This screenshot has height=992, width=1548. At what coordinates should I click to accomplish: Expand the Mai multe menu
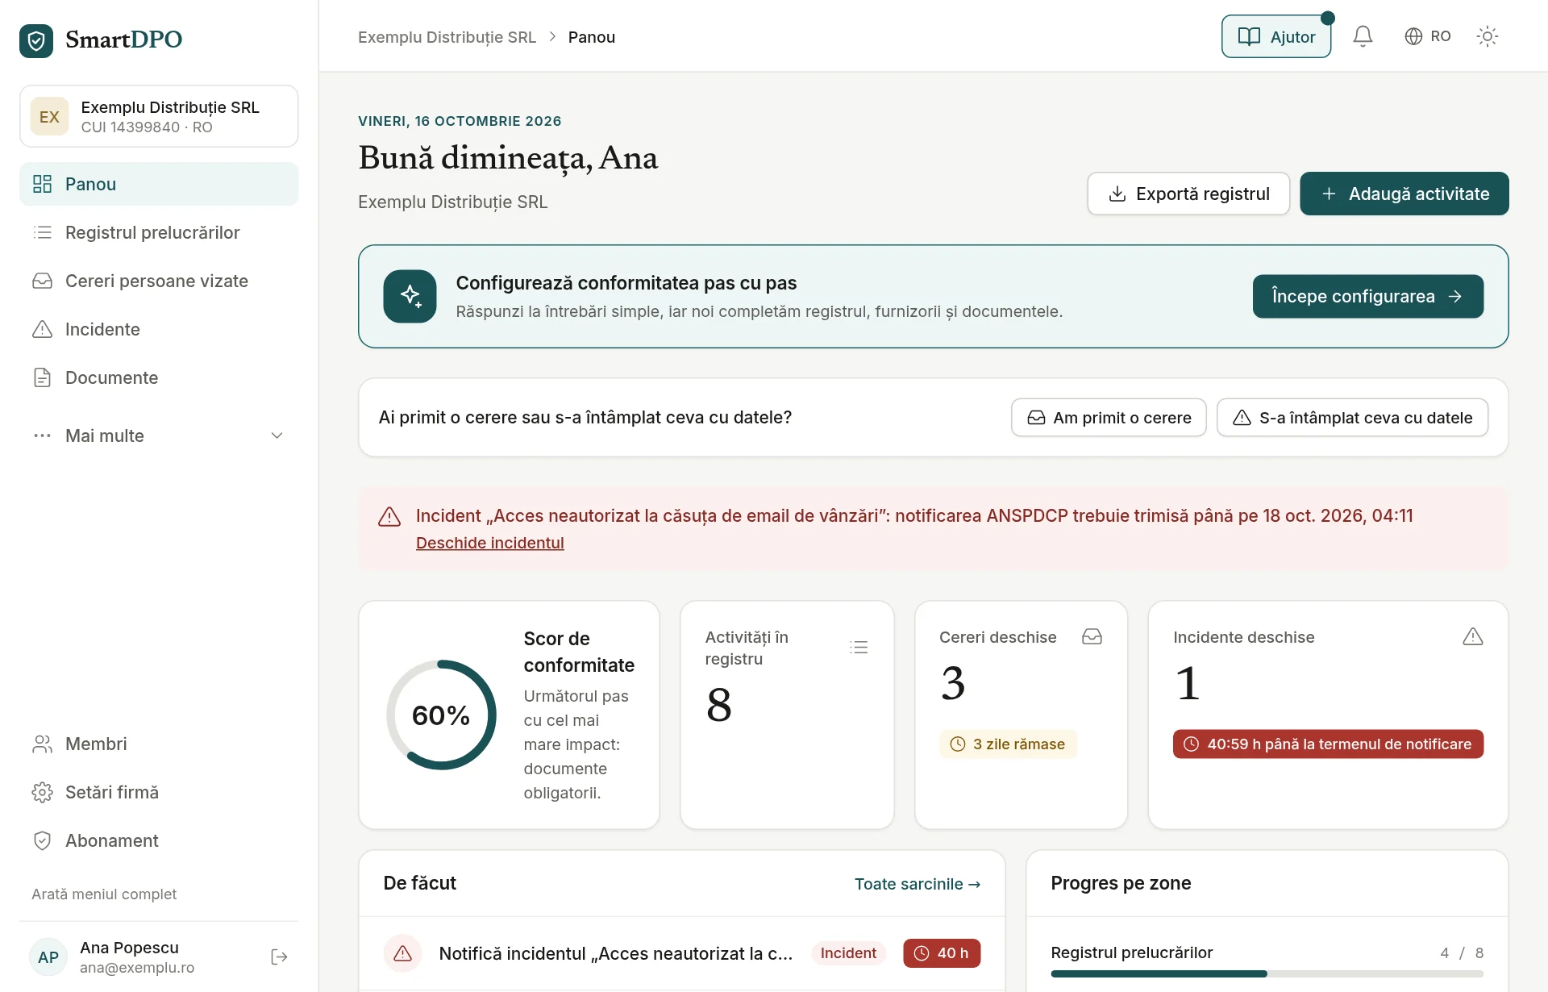pos(159,436)
